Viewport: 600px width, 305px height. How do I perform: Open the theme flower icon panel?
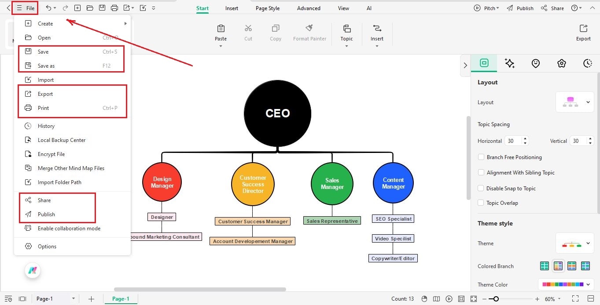(562, 63)
